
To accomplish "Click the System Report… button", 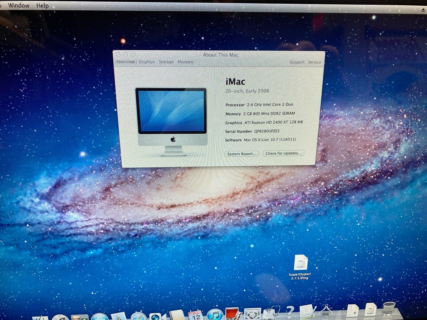I will point(242,154).
